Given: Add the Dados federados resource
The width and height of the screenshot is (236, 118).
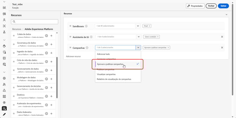Looking at the screenshot, I should [51, 114].
